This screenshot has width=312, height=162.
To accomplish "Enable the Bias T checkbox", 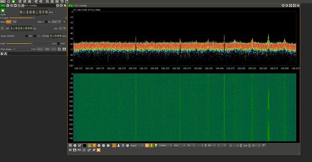I will click(46, 22).
